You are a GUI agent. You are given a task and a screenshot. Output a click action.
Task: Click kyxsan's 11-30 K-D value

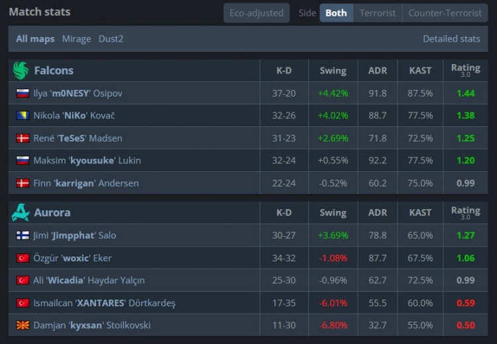(284, 325)
